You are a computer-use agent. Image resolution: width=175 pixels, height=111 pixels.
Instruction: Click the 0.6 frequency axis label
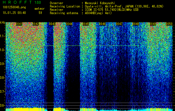(x=2, y=105)
